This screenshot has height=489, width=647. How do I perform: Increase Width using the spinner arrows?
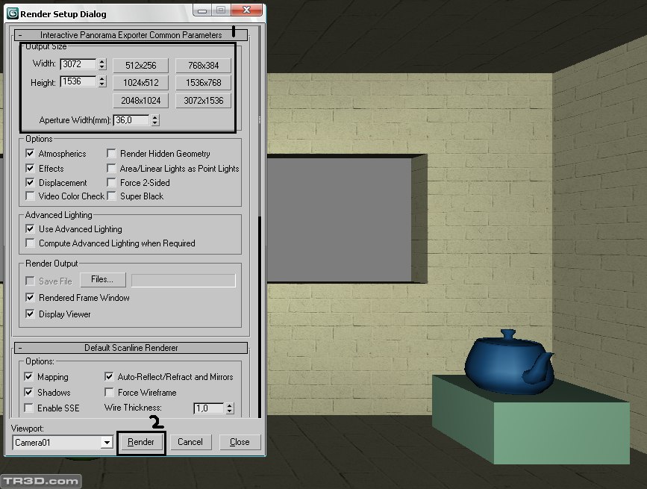pos(102,61)
